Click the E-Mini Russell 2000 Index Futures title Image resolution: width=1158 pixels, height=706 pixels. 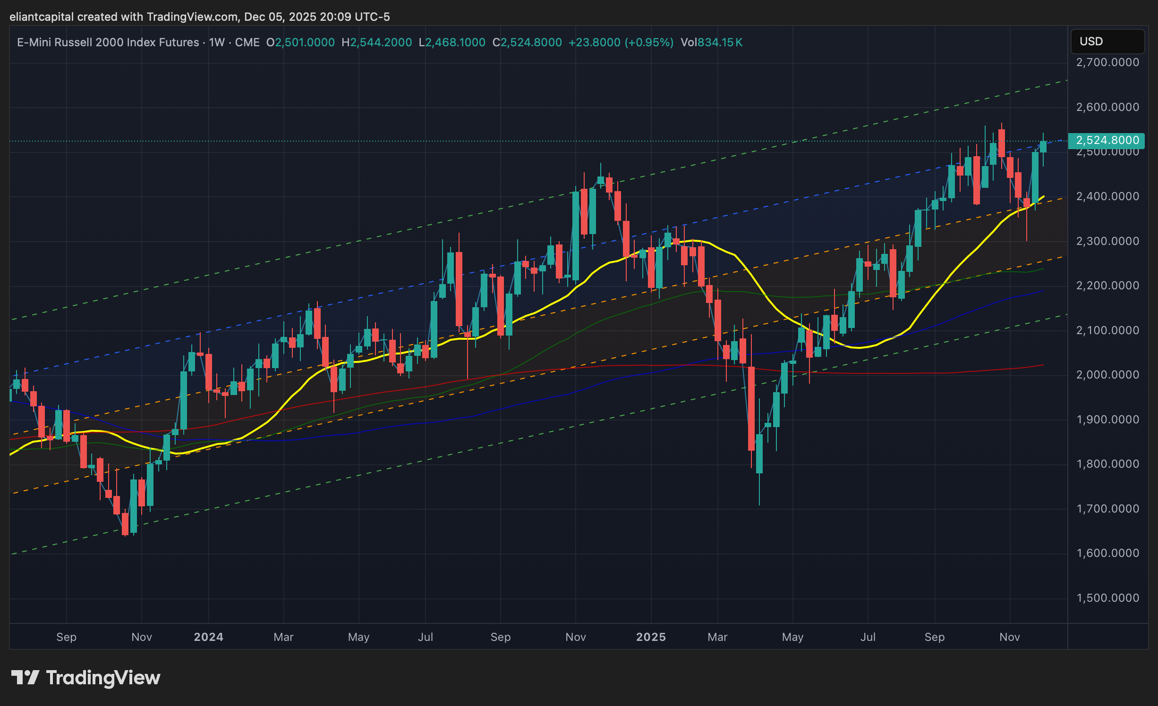pyautogui.click(x=108, y=42)
